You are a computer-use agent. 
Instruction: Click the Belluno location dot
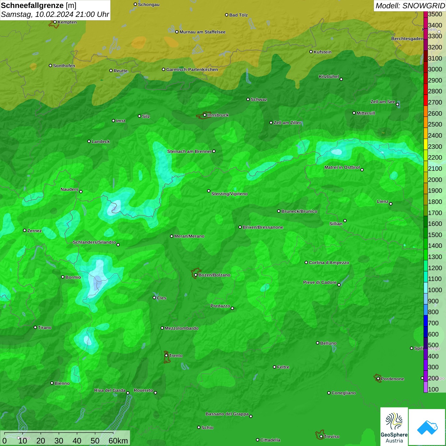pos(318,343)
